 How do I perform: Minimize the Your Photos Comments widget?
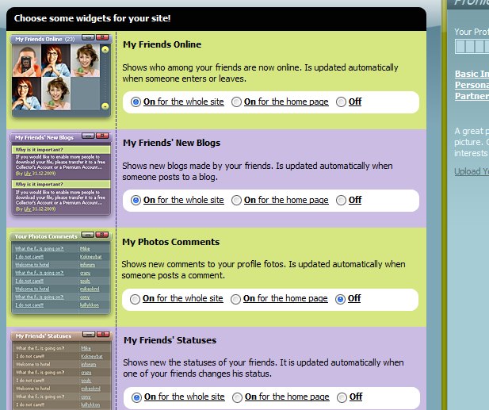point(89,236)
